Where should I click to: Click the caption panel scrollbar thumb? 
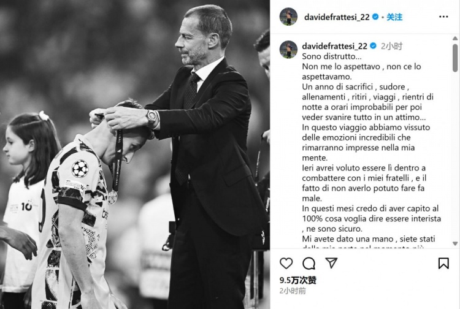[x=455, y=58]
